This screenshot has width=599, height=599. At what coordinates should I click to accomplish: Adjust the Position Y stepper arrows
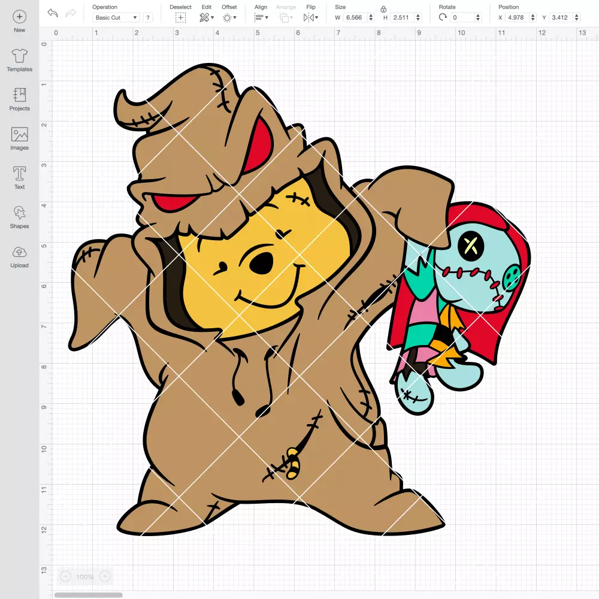pyautogui.click(x=577, y=17)
